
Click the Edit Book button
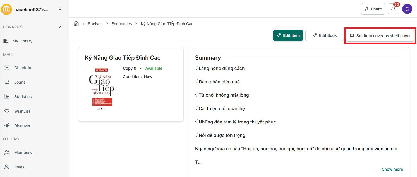point(325,35)
